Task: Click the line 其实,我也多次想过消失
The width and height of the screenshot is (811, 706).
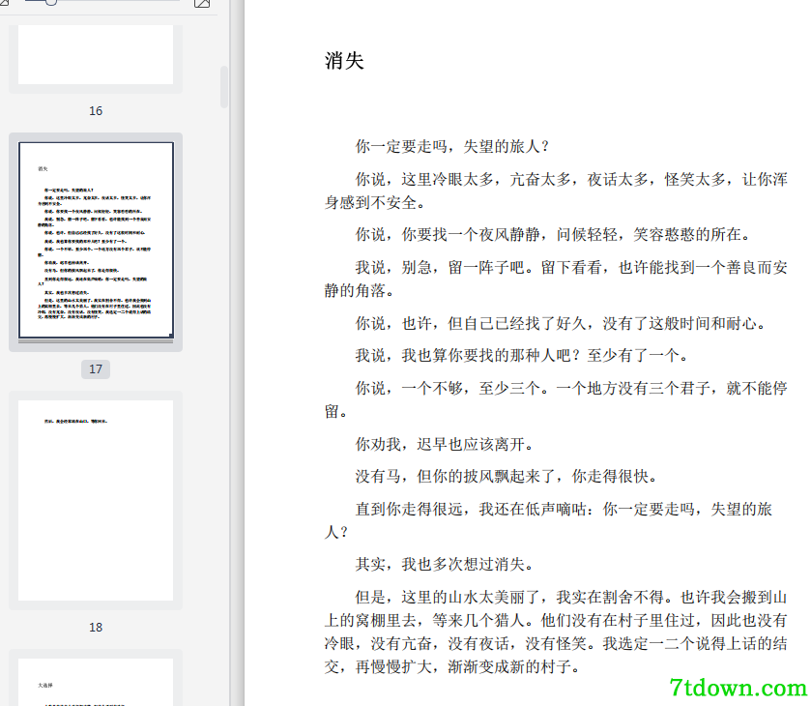Action: click(x=445, y=564)
